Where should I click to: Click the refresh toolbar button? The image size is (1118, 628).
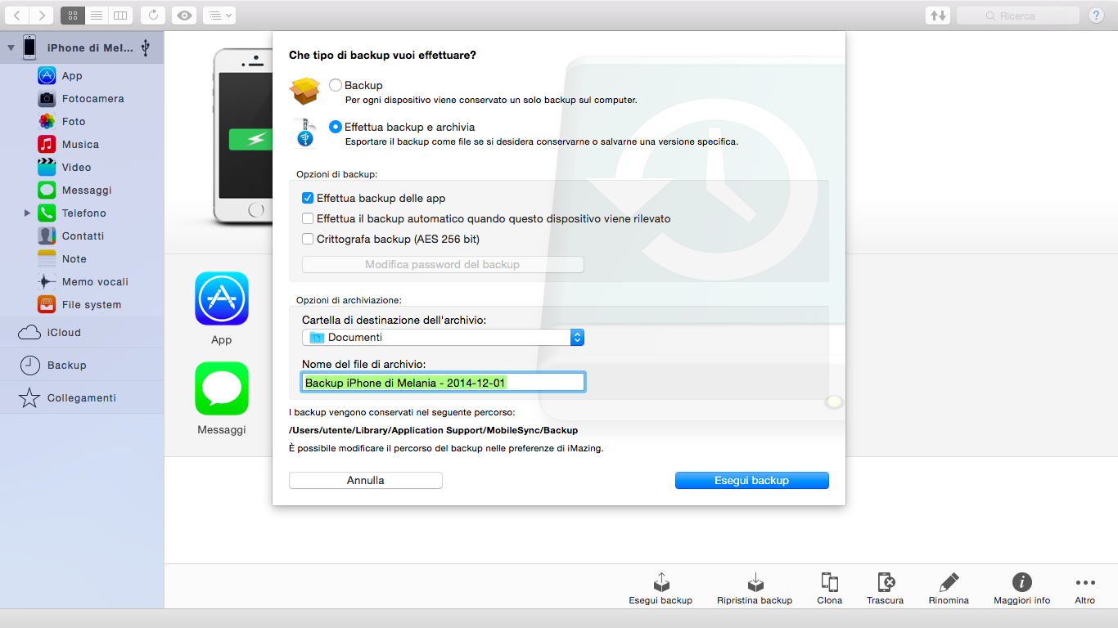click(152, 16)
